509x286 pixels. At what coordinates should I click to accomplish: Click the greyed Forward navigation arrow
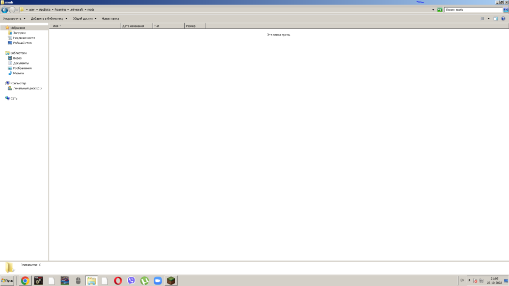coord(12,10)
